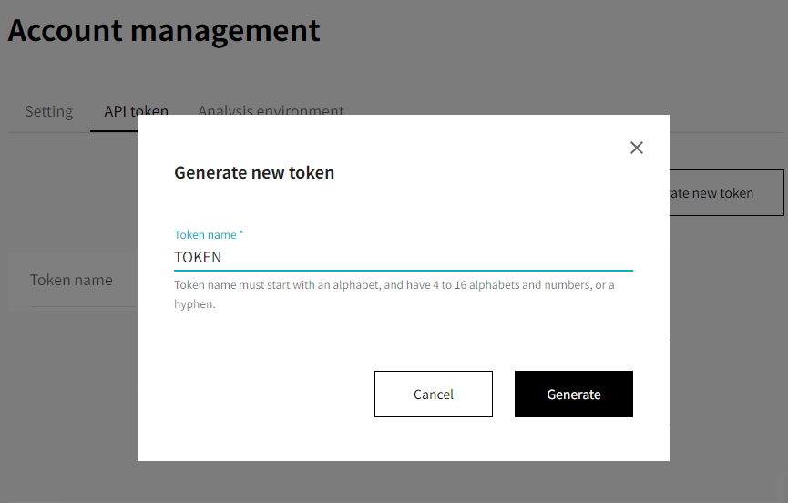Viewport: 788px width, 503px height.
Task: Click the teal Token name field label
Action: [x=205, y=235]
